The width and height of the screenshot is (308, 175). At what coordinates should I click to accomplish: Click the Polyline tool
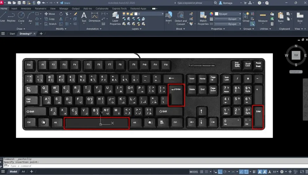pos(11,17)
